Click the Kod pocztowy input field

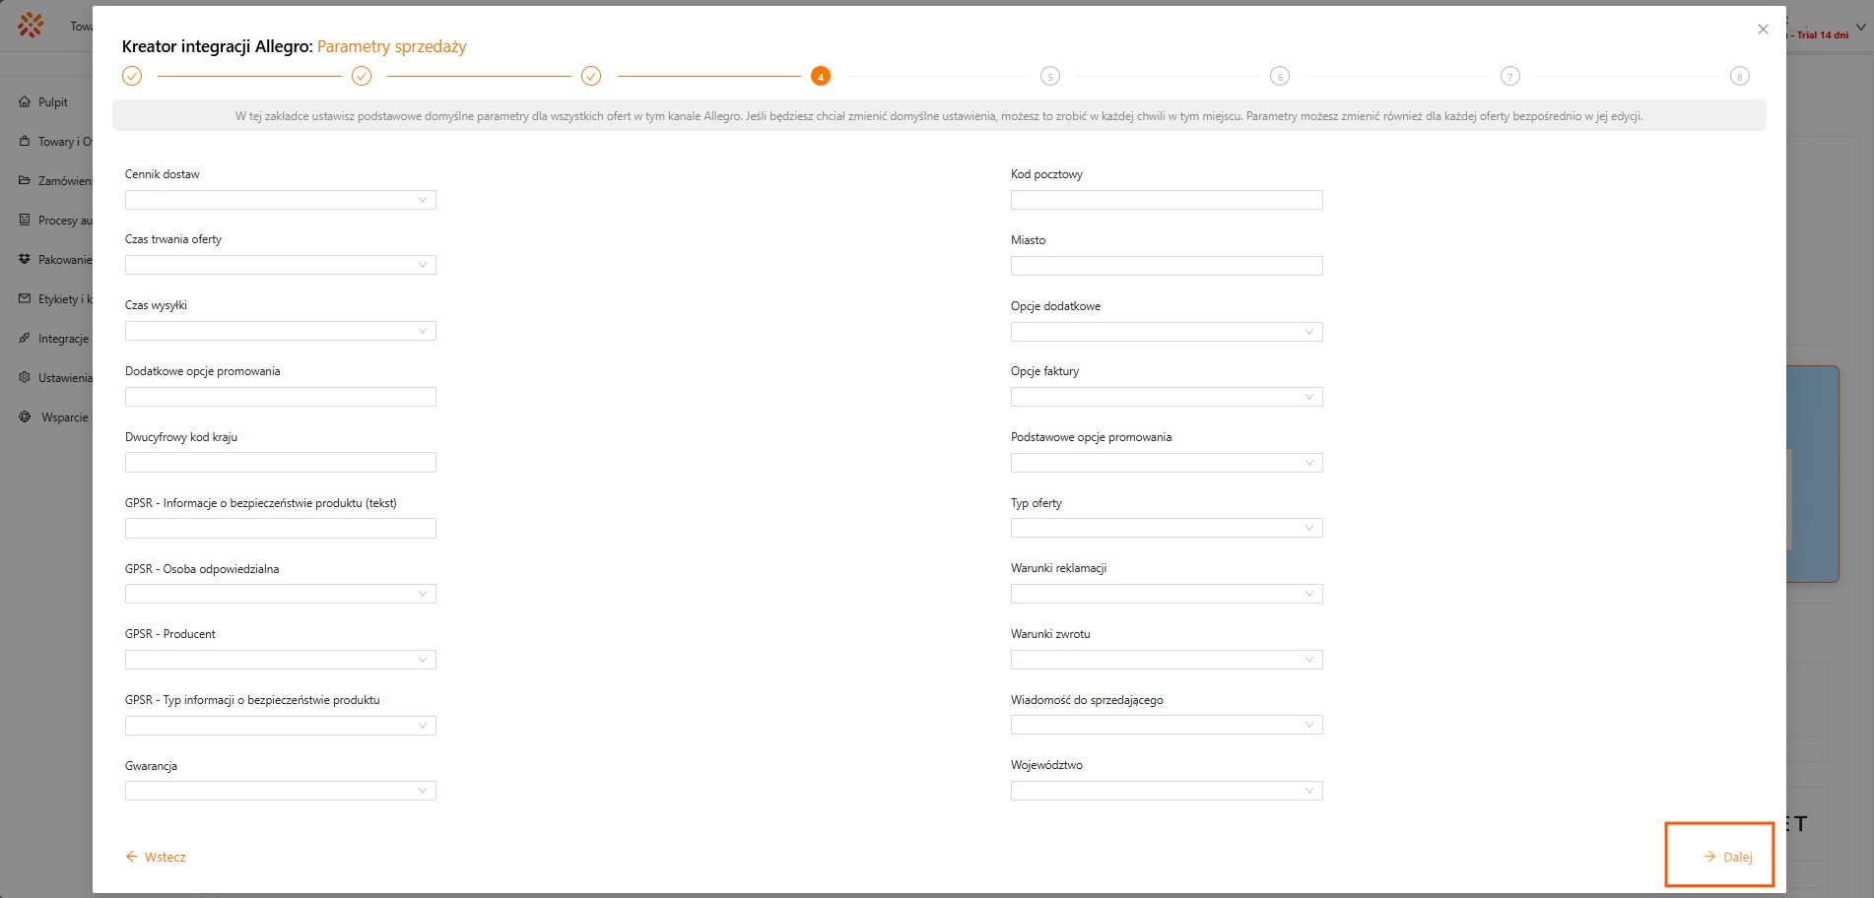1166,200
